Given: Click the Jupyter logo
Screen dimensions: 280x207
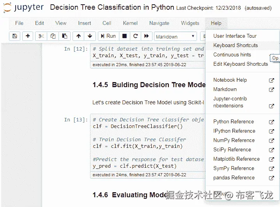Looking at the screenshot, I should pos(23,7).
